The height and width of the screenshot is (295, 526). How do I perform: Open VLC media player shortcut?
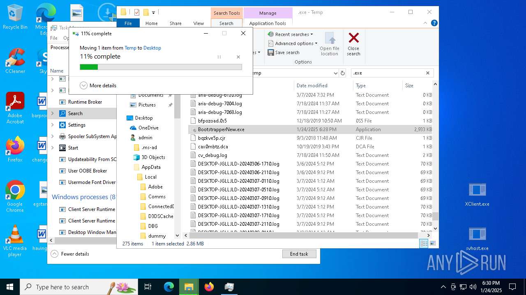(x=15, y=241)
